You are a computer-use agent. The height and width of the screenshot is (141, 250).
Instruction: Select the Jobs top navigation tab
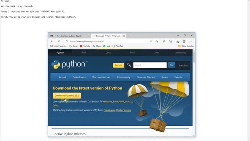tap(156, 52)
